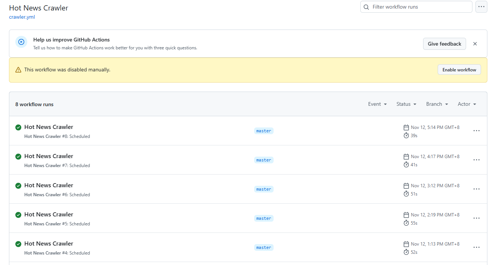
Task: Click the master branch label on run #4
Action: [264, 247]
